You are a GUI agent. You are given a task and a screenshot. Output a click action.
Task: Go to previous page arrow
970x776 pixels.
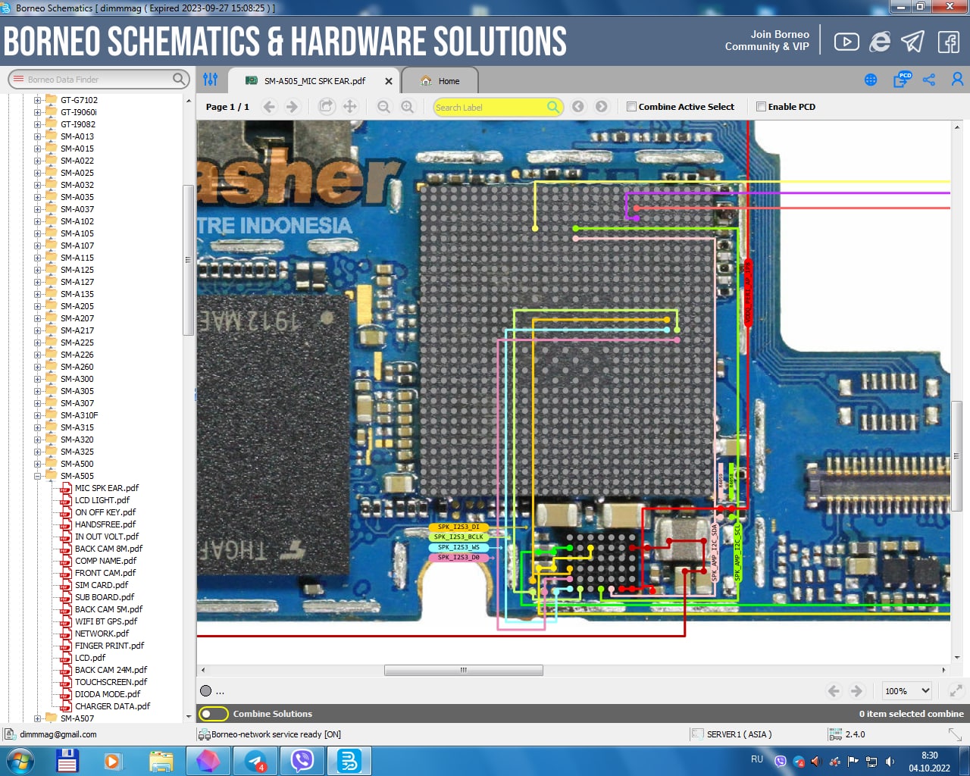pyautogui.click(x=269, y=107)
